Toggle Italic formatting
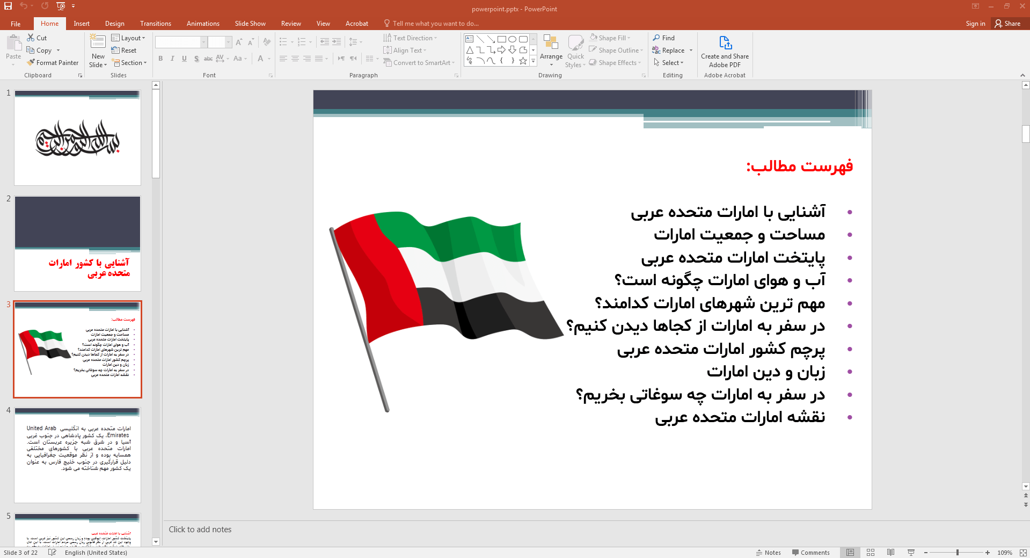The height and width of the screenshot is (558, 1030). coord(172,59)
